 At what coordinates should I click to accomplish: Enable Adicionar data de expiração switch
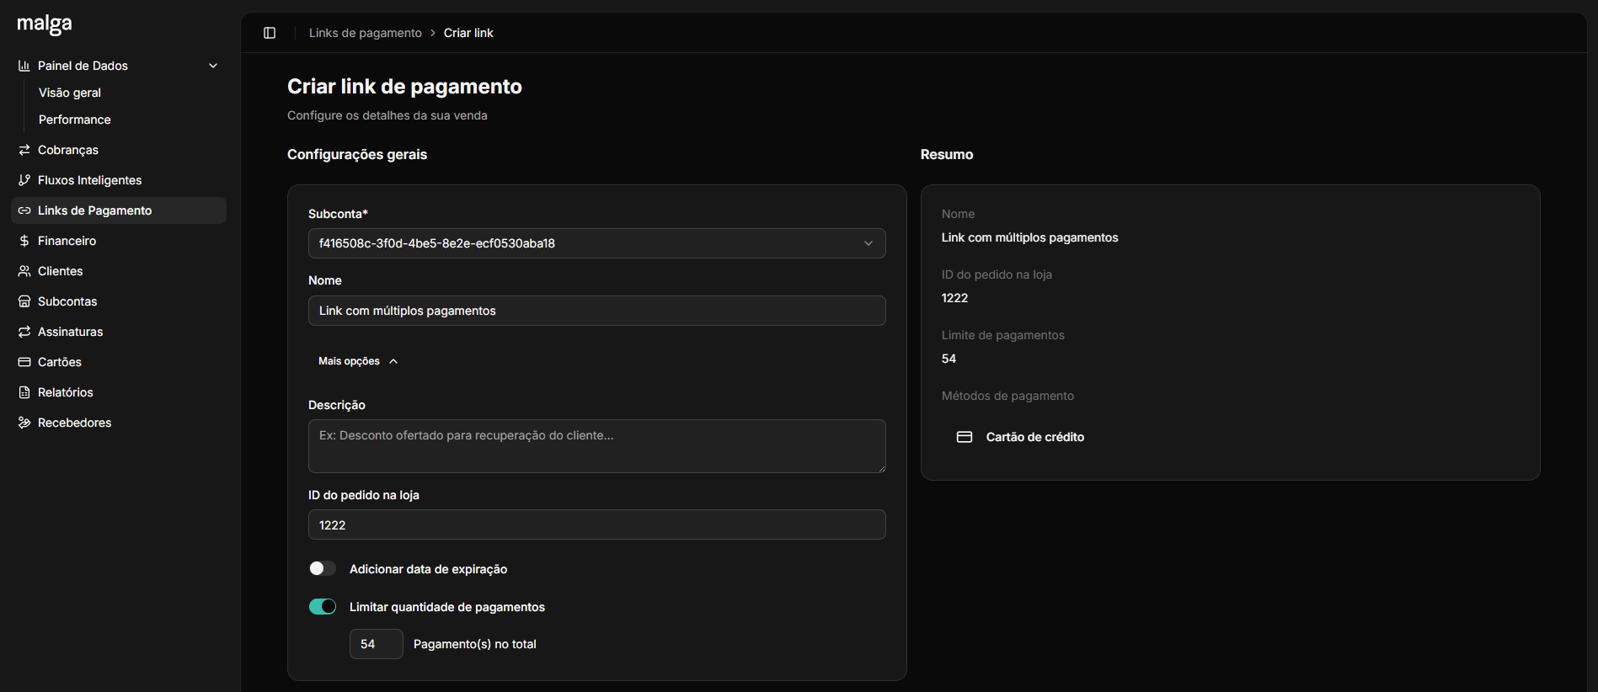click(x=323, y=569)
